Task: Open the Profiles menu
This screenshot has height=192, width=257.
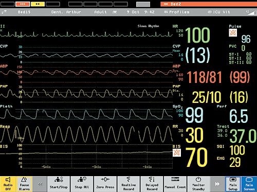Action: (x=177, y=12)
